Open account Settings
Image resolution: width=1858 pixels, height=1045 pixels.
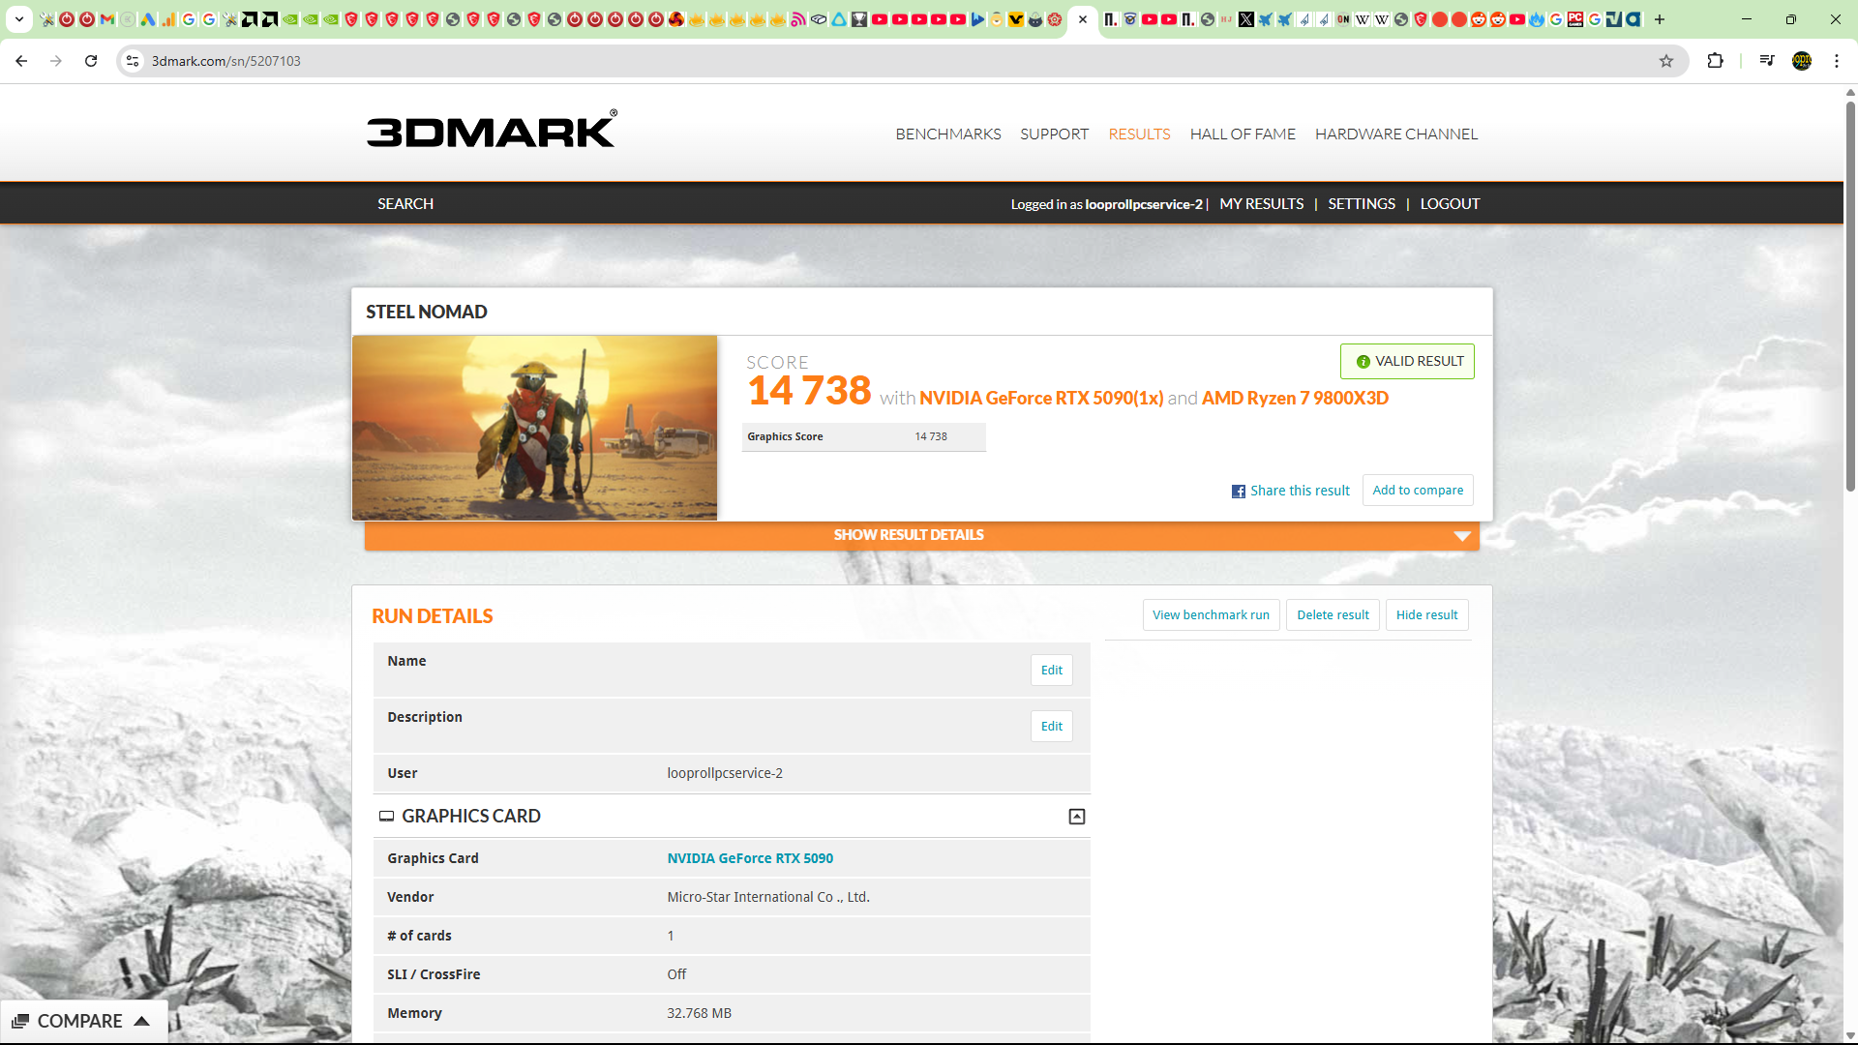(1361, 204)
